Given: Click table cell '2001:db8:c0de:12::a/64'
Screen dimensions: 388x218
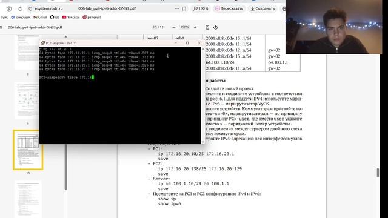Looking at the screenshot, I should point(229,50).
